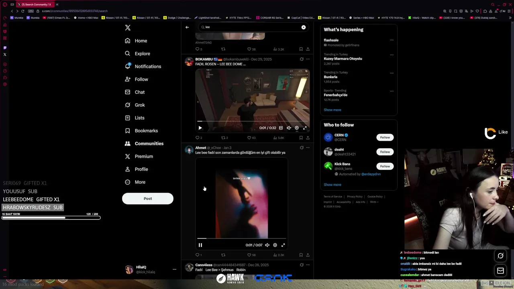Image resolution: width=514 pixels, height=289 pixels.
Task: Clear the search text with X button
Action: pyautogui.click(x=304, y=27)
